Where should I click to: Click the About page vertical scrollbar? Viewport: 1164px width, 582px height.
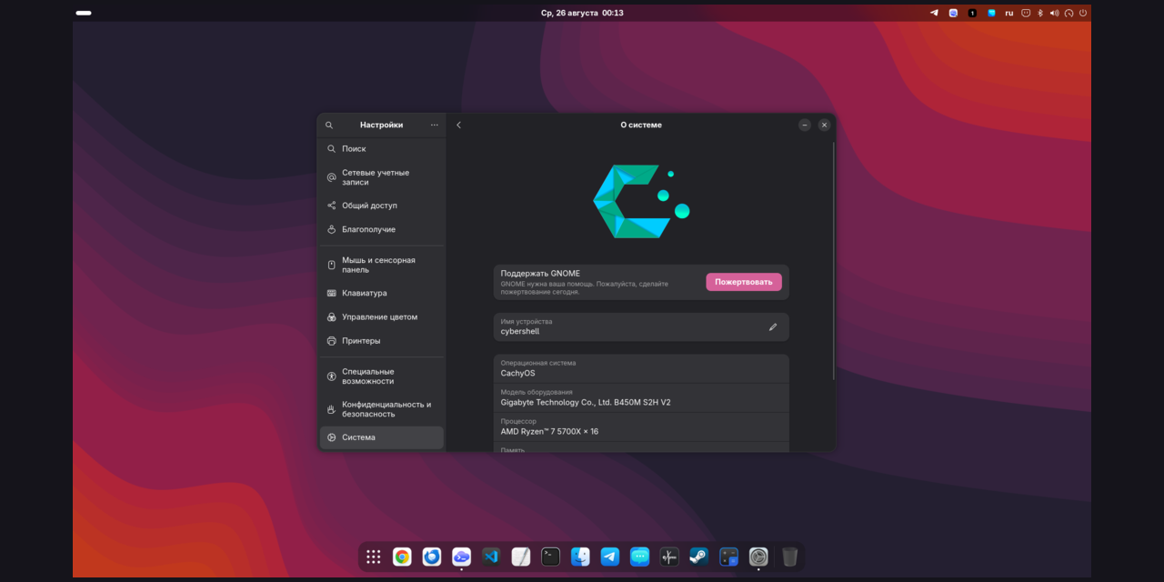pyautogui.click(x=833, y=260)
